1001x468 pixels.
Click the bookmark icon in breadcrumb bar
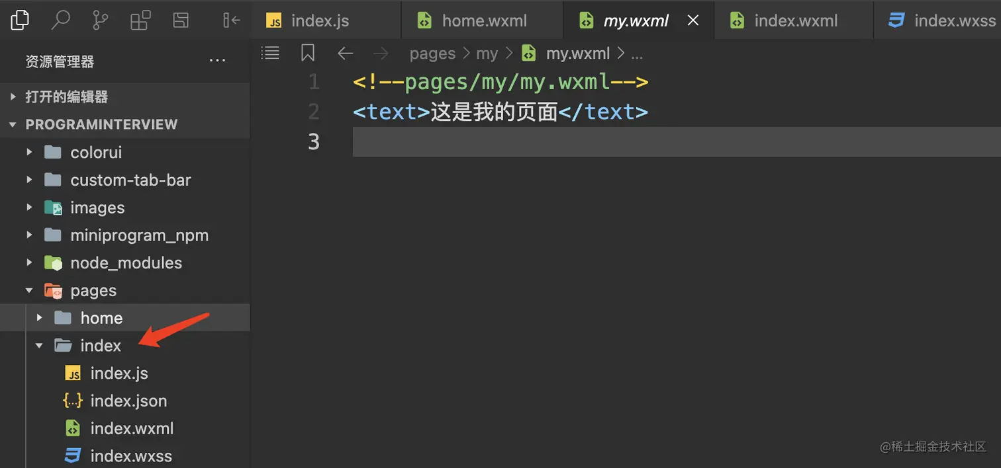tap(308, 53)
